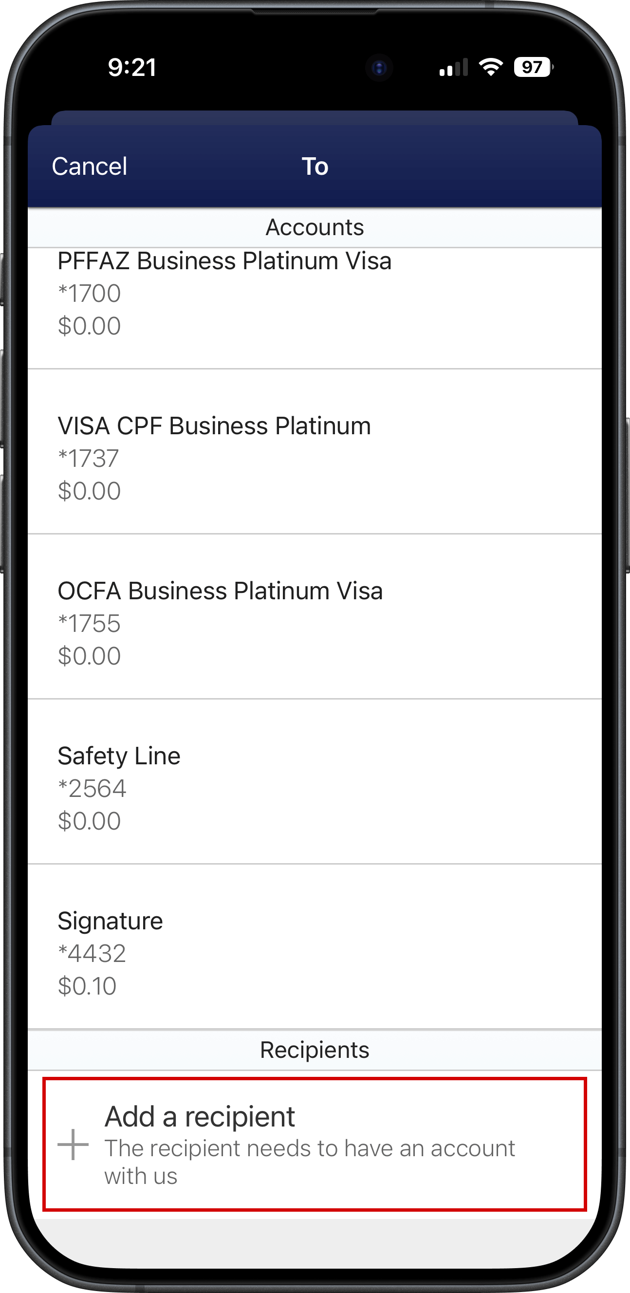Tap account number *1737

[88, 458]
